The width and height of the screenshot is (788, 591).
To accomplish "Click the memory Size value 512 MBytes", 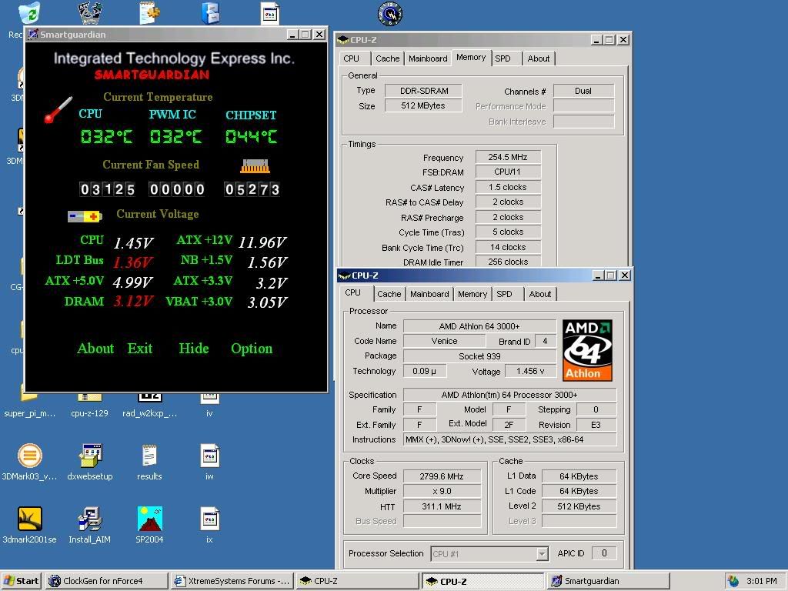I will (x=423, y=105).
